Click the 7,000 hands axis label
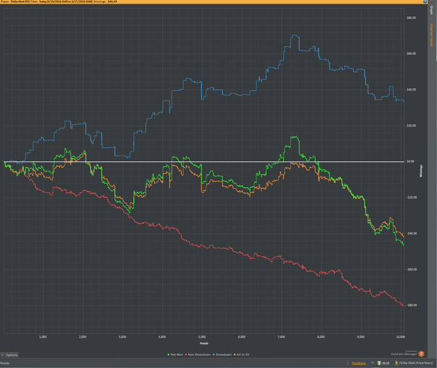The height and width of the screenshot is (368, 437). 281,337
